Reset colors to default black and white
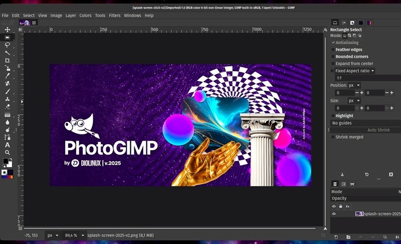Screen dimensions: 401x244 tap(4, 166)
